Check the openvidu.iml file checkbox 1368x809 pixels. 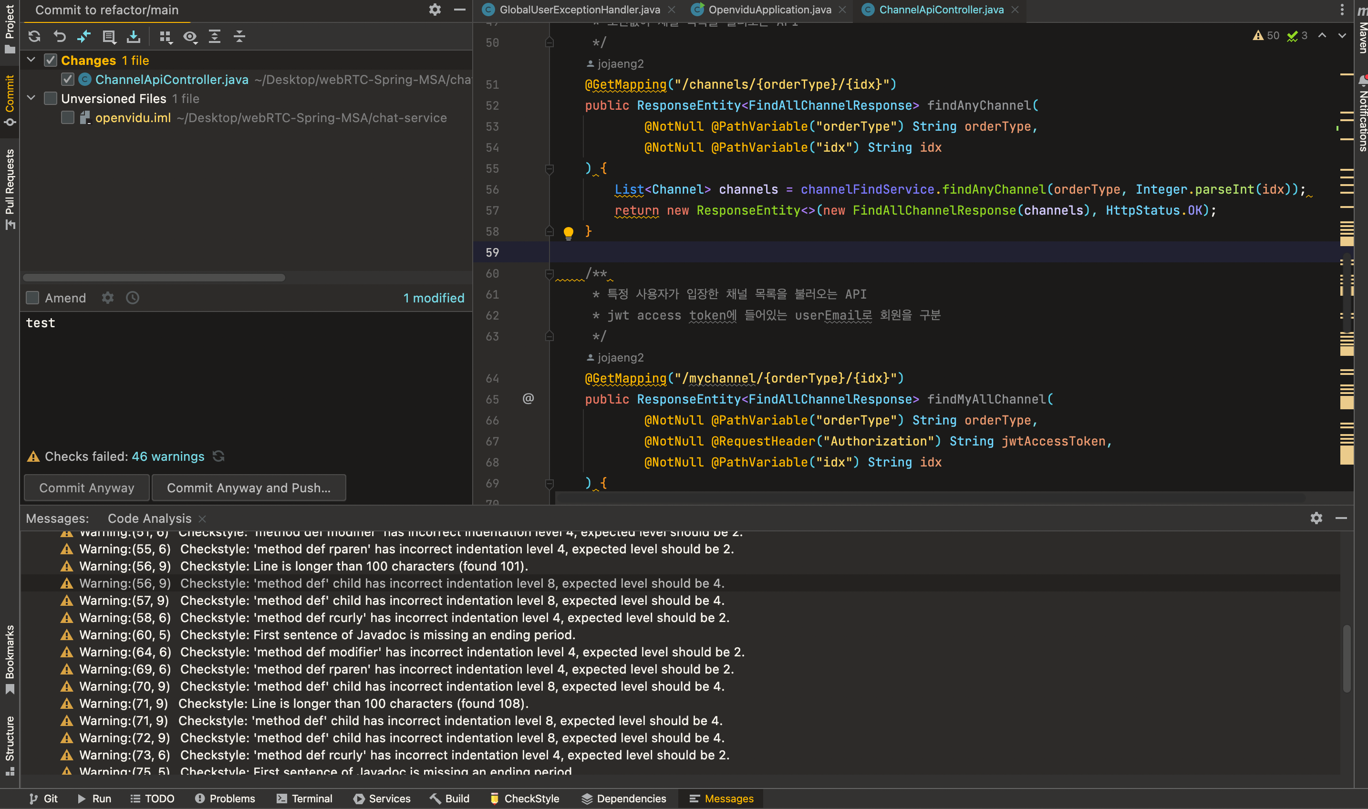pos(68,118)
